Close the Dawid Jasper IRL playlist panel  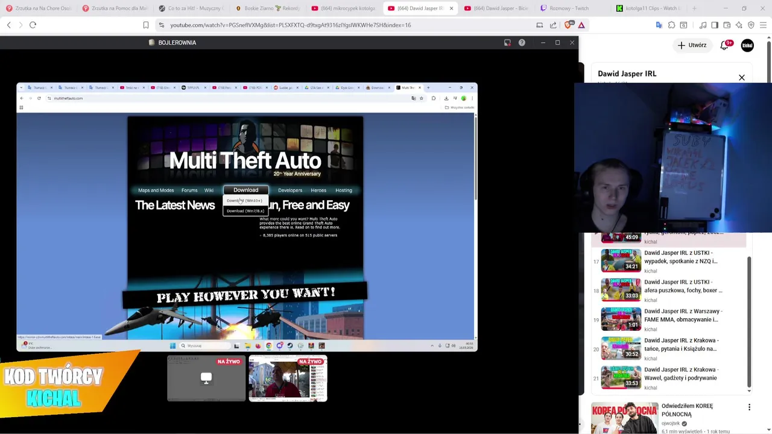742,78
